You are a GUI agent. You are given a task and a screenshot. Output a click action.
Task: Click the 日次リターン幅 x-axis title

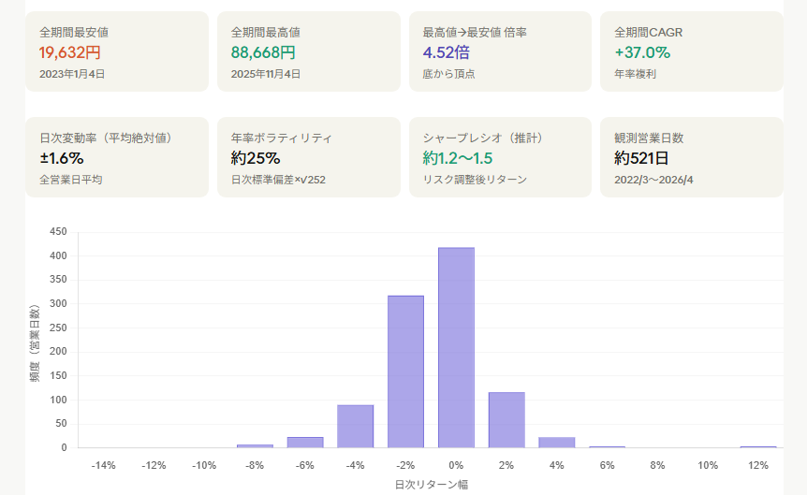point(431,484)
